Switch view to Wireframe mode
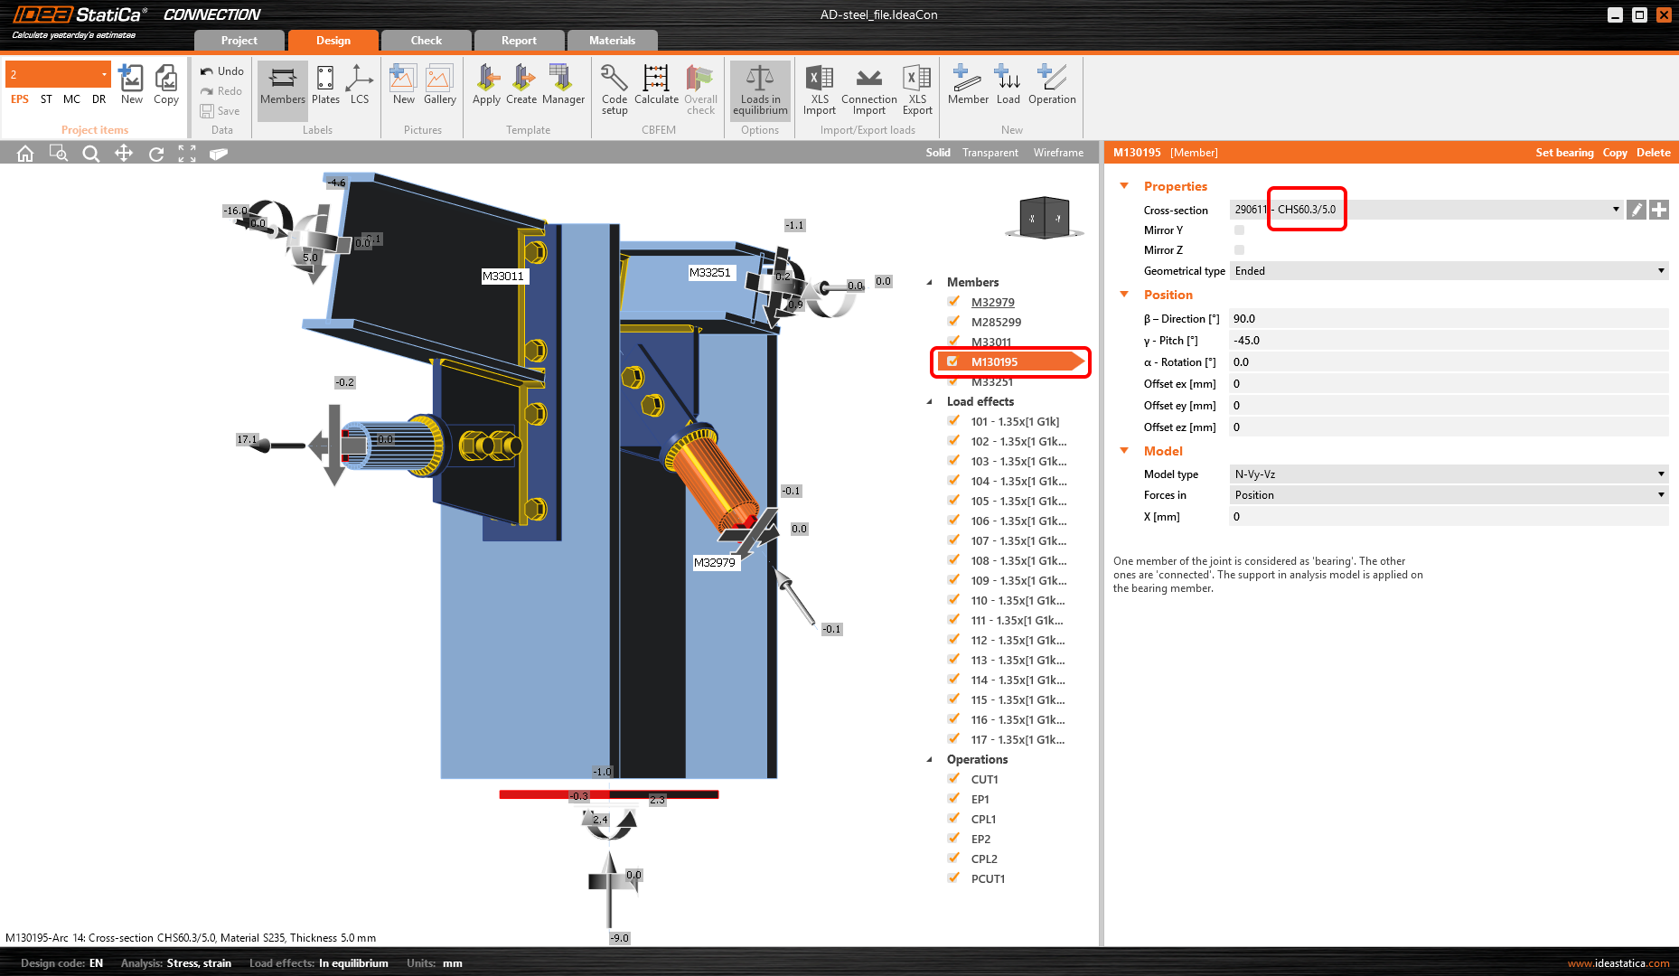Screen dimensions: 1679x976 [1058, 153]
